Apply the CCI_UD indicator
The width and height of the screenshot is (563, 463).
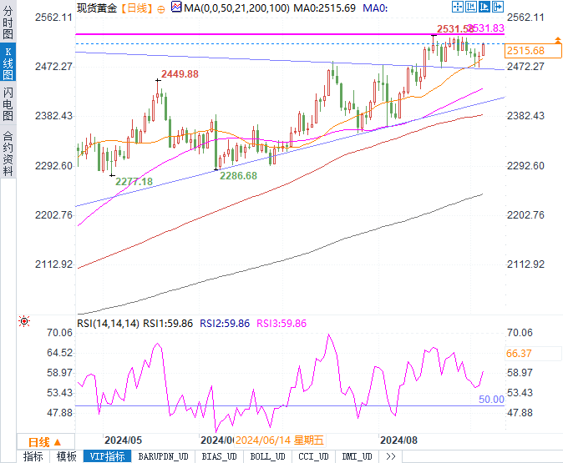coord(313,456)
